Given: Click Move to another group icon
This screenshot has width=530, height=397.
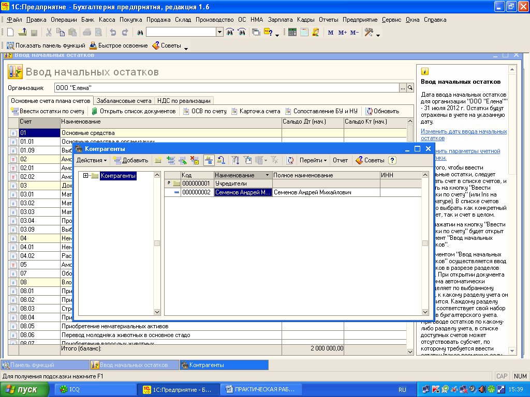Looking at the screenshot, I should pyautogui.click(x=221, y=160).
